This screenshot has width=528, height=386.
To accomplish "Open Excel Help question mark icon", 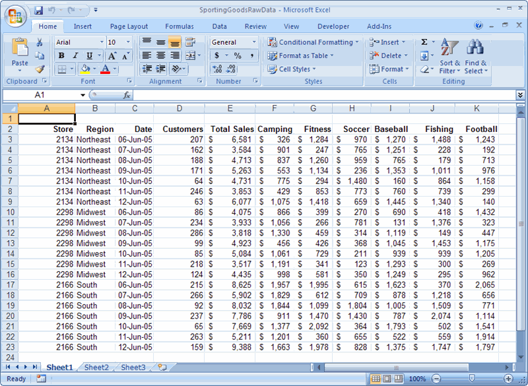I will tap(478, 26).
